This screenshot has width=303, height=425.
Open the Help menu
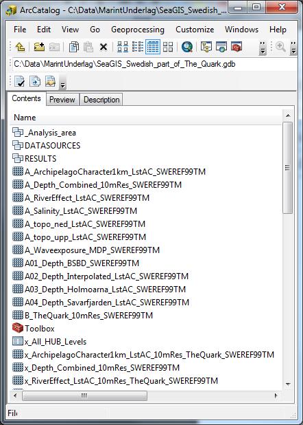tap(278, 30)
